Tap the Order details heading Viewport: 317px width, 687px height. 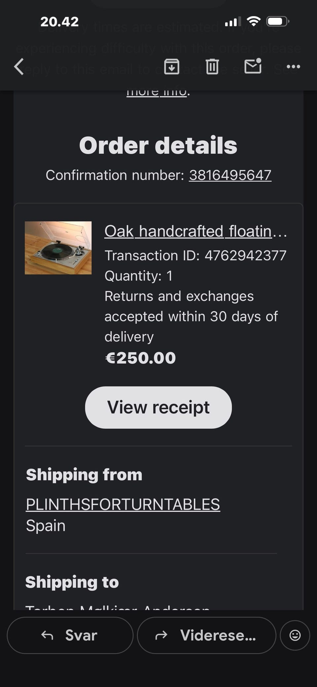[x=158, y=145]
